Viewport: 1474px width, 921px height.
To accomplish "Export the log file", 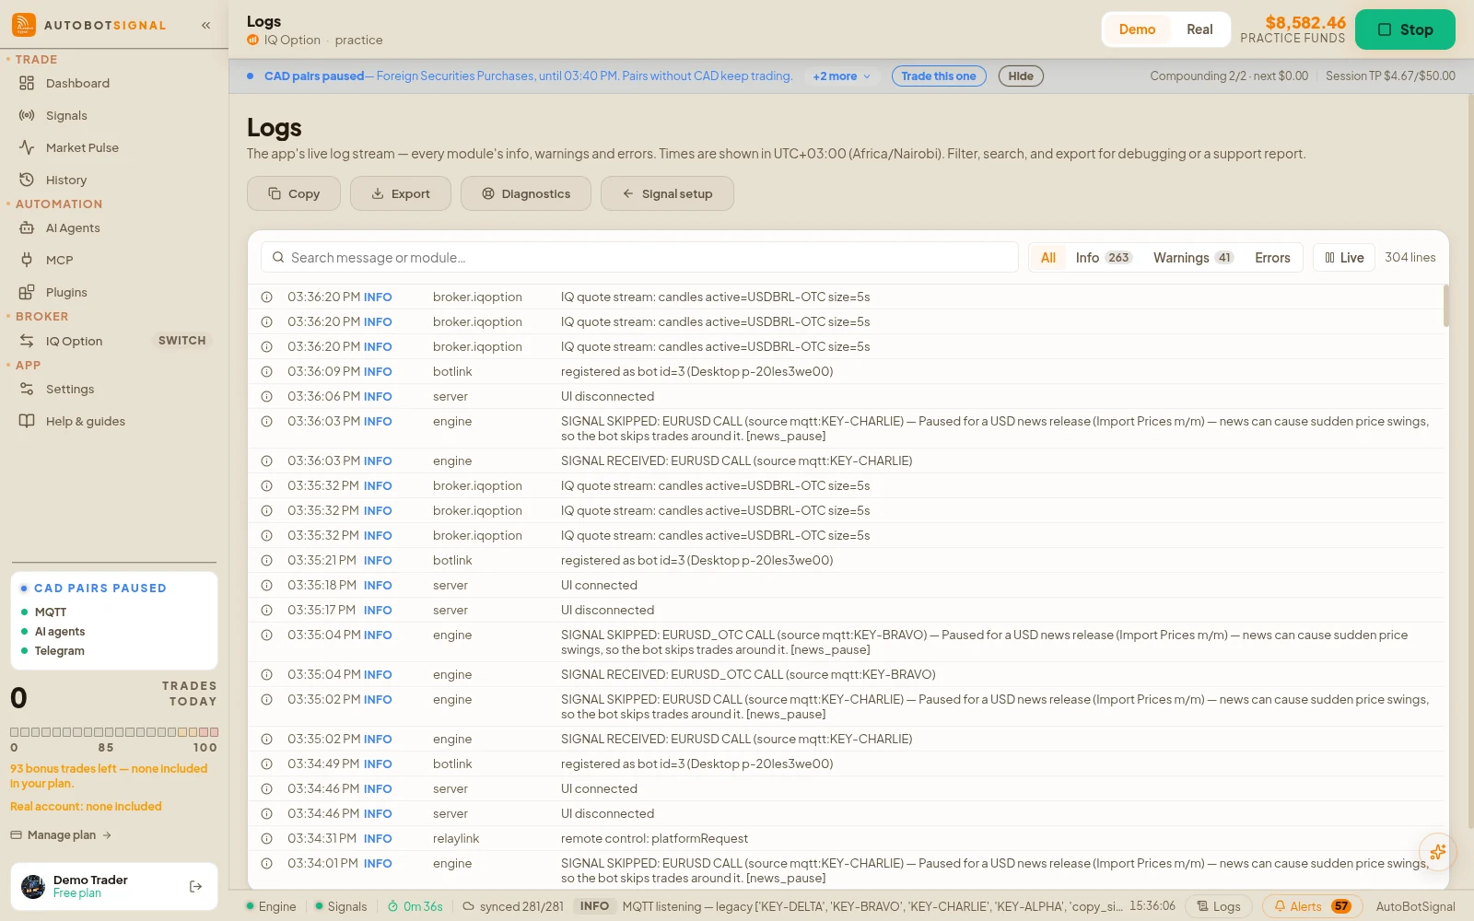I will click(x=401, y=193).
